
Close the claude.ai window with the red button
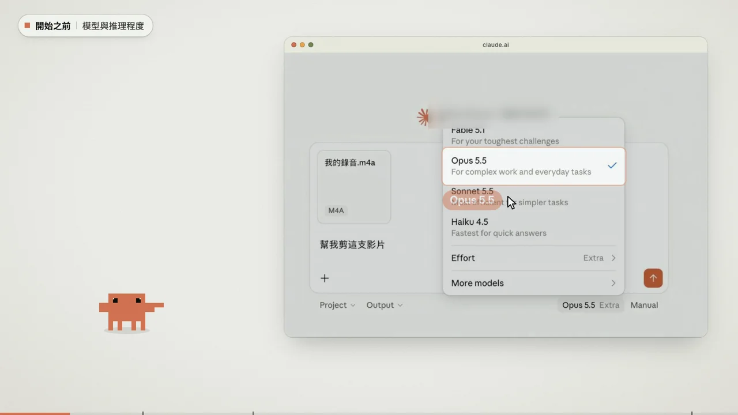[293, 44]
